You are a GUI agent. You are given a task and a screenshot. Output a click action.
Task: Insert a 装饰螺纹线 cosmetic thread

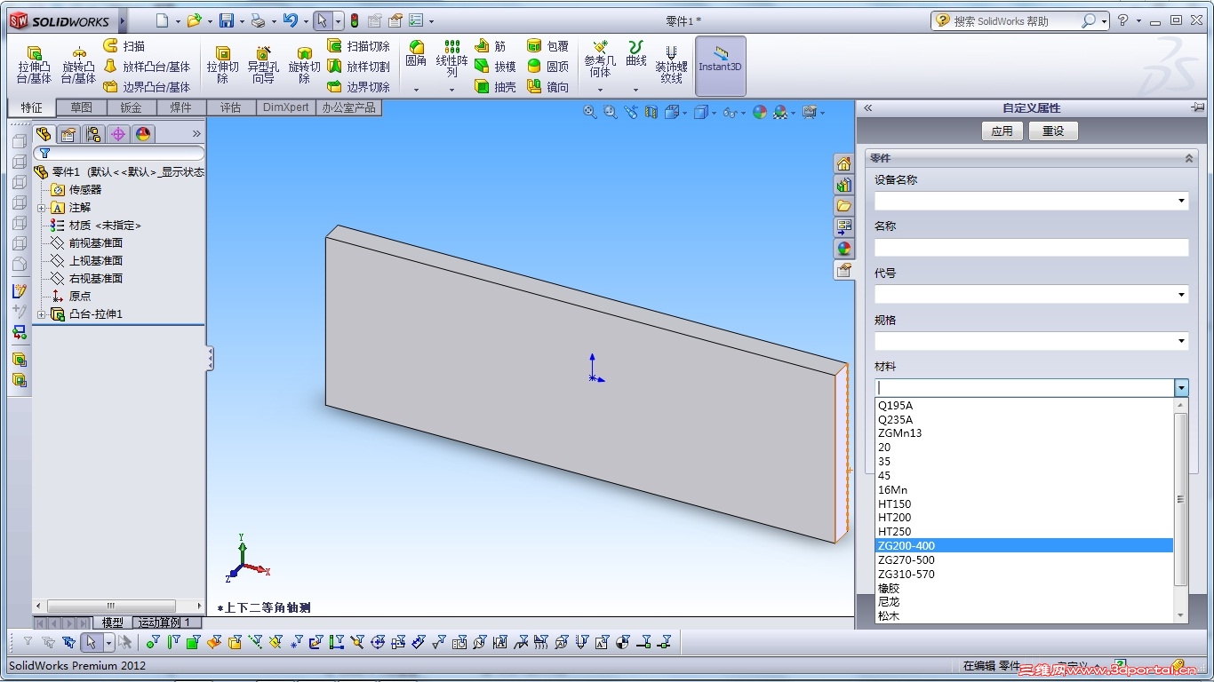point(671,64)
